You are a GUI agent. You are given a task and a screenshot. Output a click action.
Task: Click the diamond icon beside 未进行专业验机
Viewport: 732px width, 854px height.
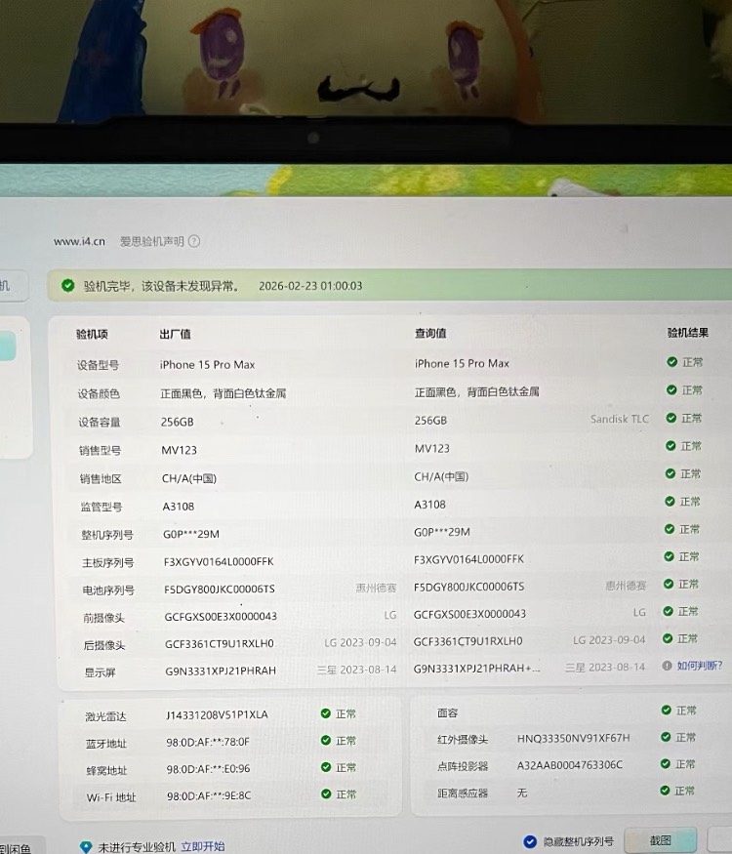[x=86, y=847]
